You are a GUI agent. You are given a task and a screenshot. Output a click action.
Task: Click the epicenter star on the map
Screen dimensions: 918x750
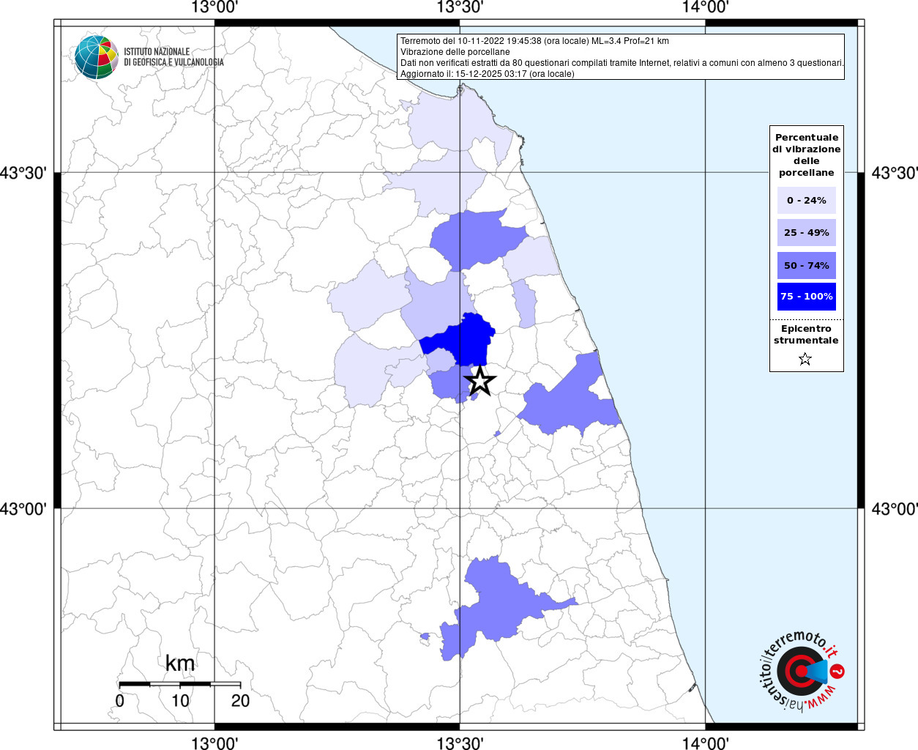click(x=480, y=381)
